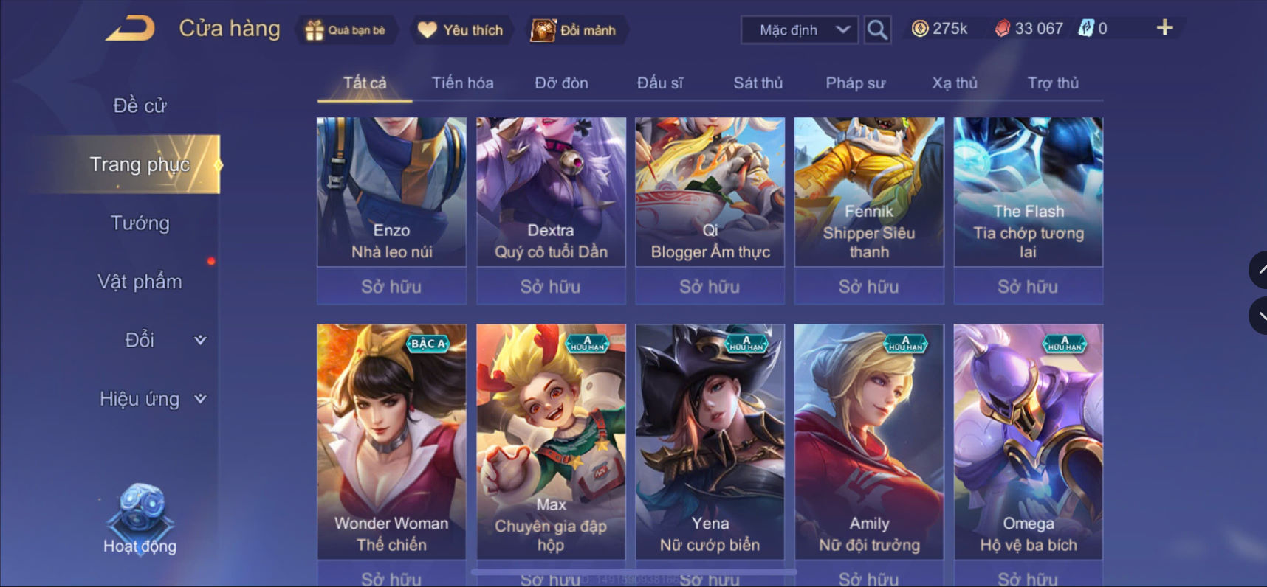The image size is (1267, 587).
Task: Switch to the Sát thủ tab
Action: click(758, 83)
